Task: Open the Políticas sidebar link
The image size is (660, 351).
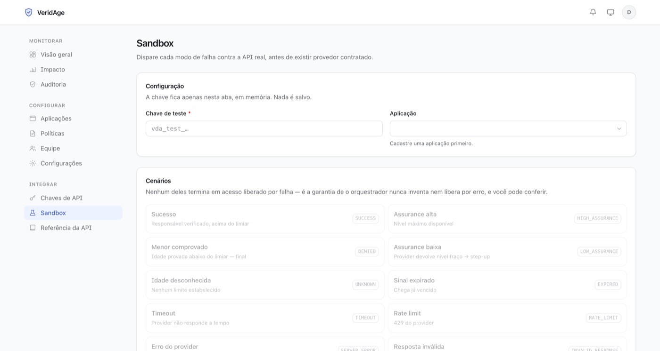Action: tap(73, 134)
